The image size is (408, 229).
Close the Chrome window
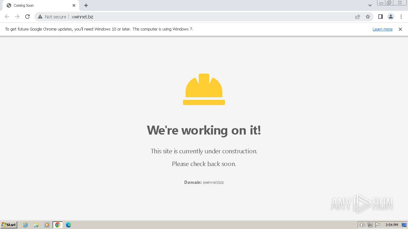(400, 3)
